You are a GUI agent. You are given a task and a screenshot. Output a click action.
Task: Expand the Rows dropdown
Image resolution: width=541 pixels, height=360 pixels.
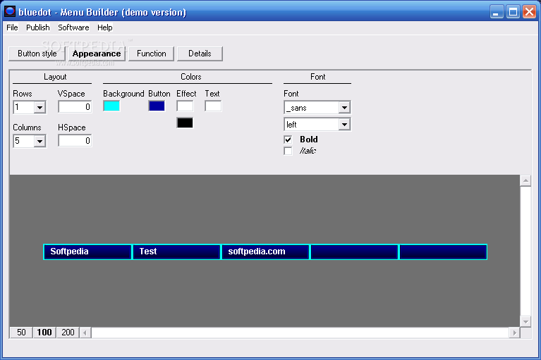tap(39, 108)
